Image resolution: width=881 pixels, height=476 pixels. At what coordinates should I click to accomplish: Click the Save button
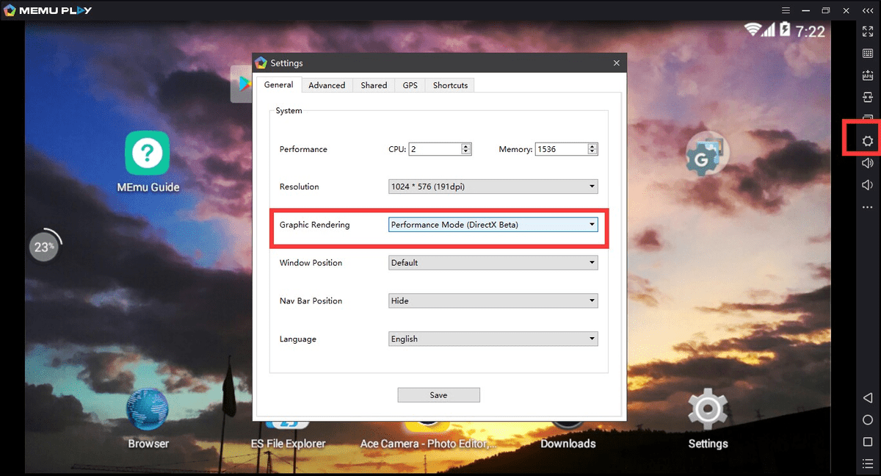(x=438, y=394)
